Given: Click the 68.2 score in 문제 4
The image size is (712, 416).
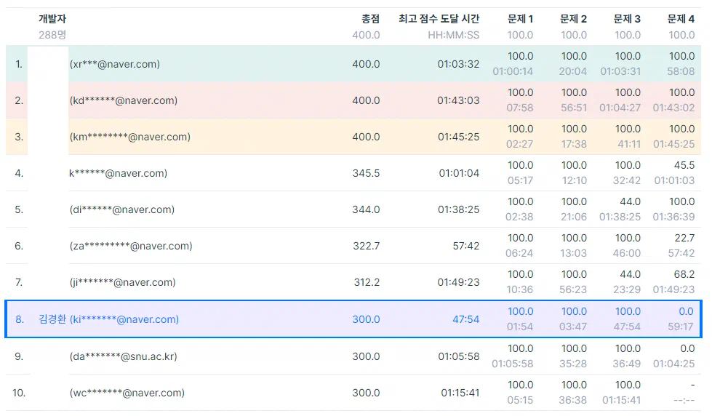Looking at the screenshot, I should point(684,274).
